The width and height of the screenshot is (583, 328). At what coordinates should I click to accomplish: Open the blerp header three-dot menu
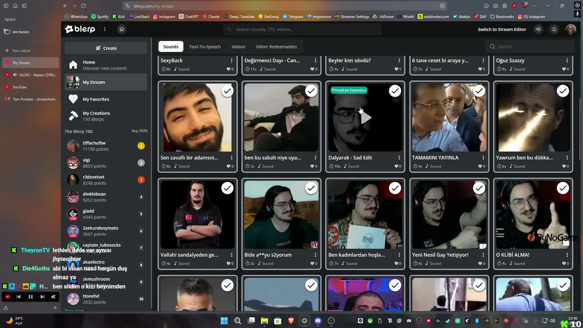click(104, 29)
